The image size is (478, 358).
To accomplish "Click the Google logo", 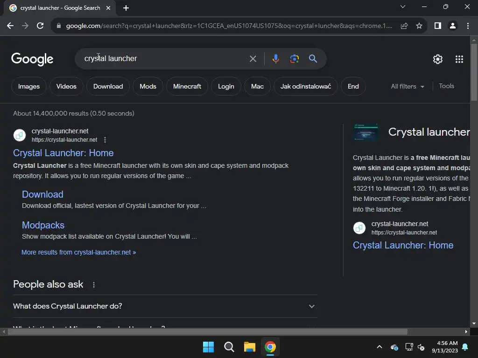I will [32, 59].
